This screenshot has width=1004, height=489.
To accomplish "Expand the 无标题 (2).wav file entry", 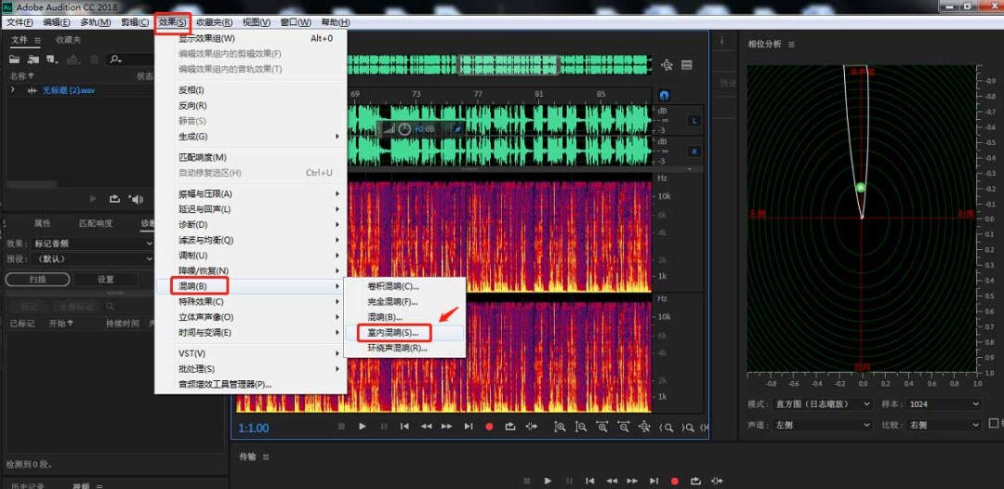I will pyautogui.click(x=12, y=90).
